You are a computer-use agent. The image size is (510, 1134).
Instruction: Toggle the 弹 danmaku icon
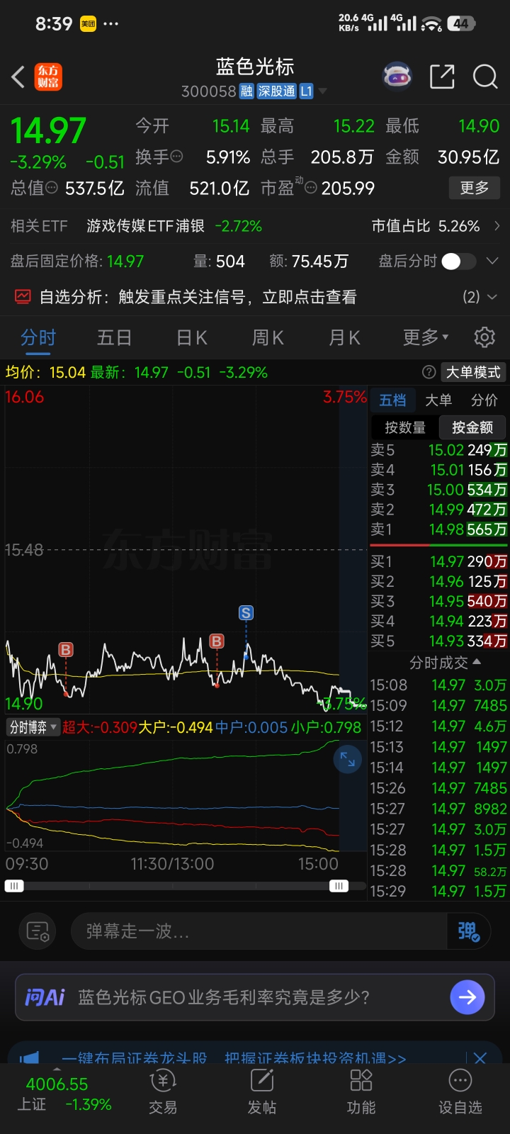[x=468, y=931]
